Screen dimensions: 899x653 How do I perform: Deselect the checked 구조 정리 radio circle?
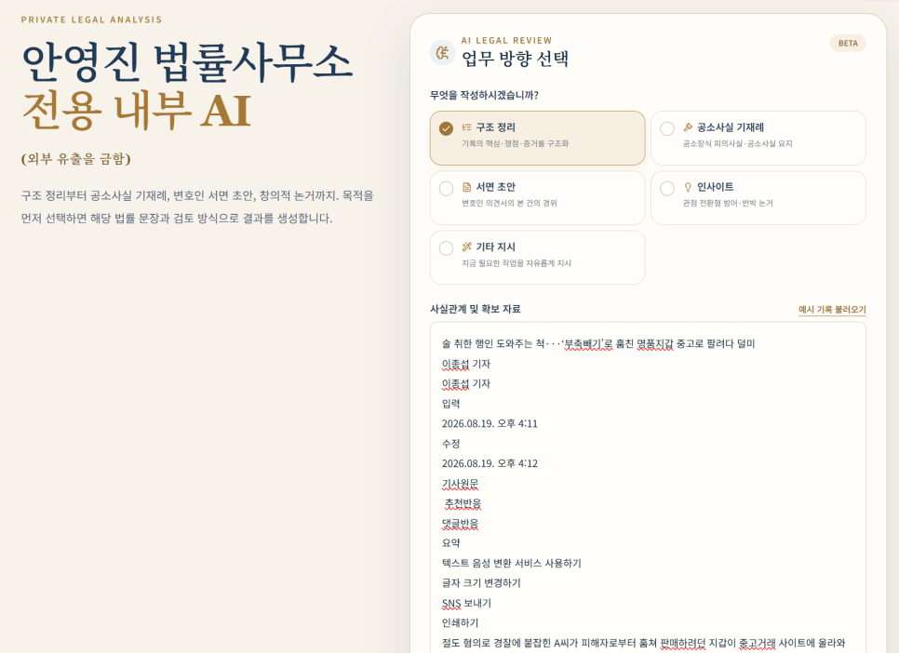coord(446,128)
